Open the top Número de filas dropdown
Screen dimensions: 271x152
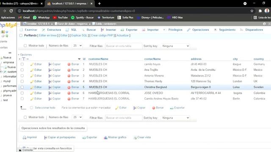point(77,46)
